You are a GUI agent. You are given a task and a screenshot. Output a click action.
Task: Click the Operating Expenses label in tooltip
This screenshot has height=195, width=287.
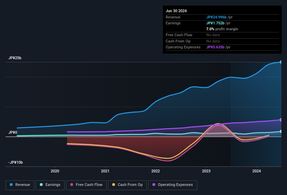183,47
